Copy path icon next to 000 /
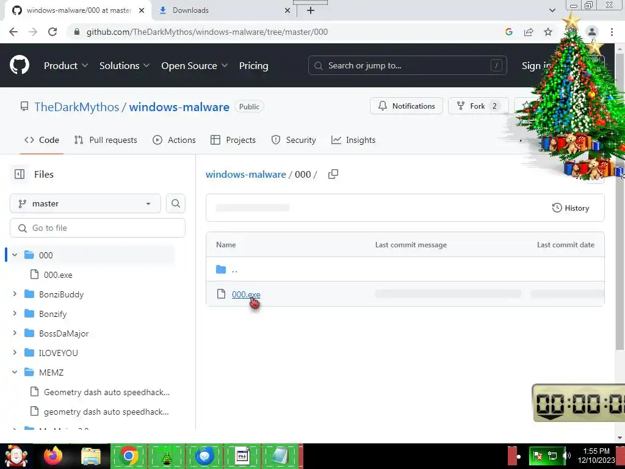 click(x=333, y=174)
